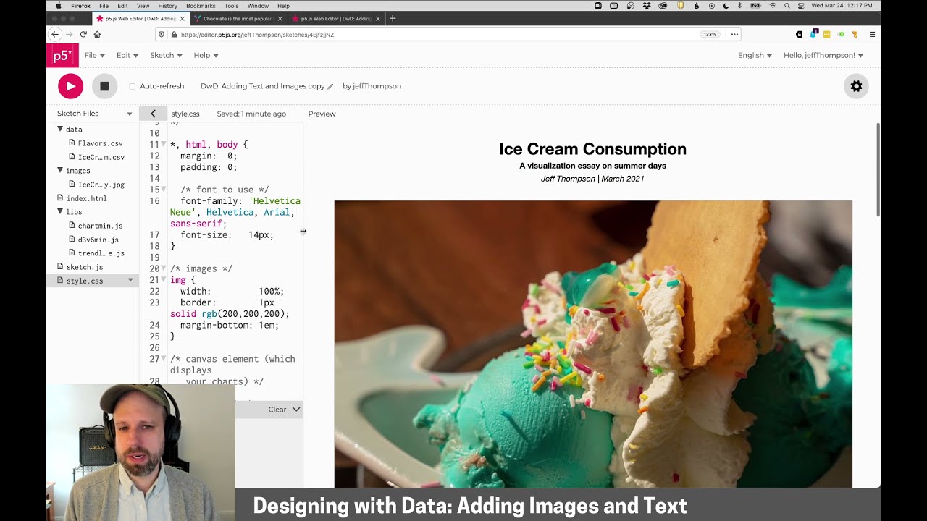Collapse the sidebar with the left chevron
The height and width of the screenshot is (521, 927).
(x=153, y=114)
